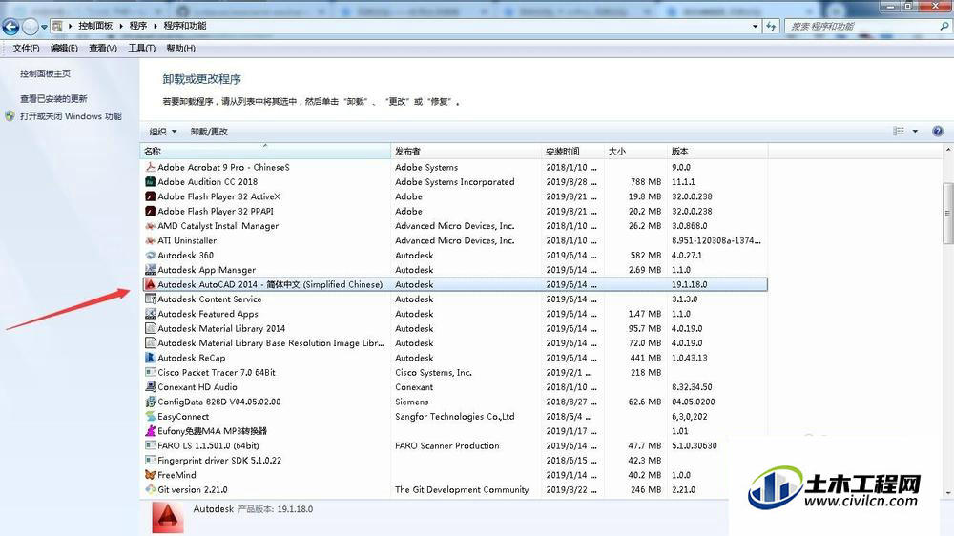
Task: Click the Eufony M4A MP3 converter icon
Action: pyautogui.click(x=151, y=431)
